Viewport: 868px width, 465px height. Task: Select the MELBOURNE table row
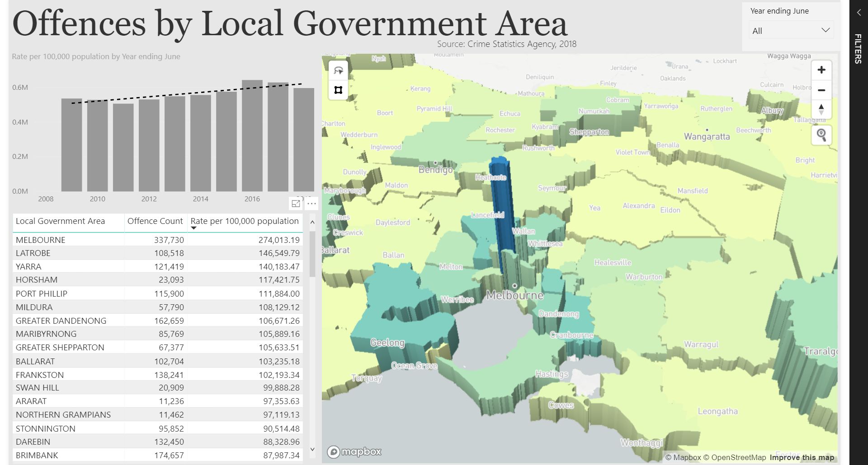coord(158,240)
